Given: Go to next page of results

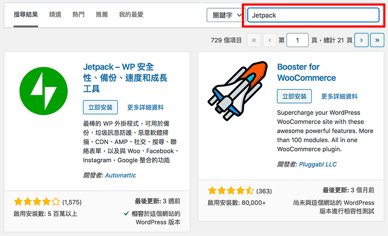Looking at the screenshot, I should (x=361, y=40).
